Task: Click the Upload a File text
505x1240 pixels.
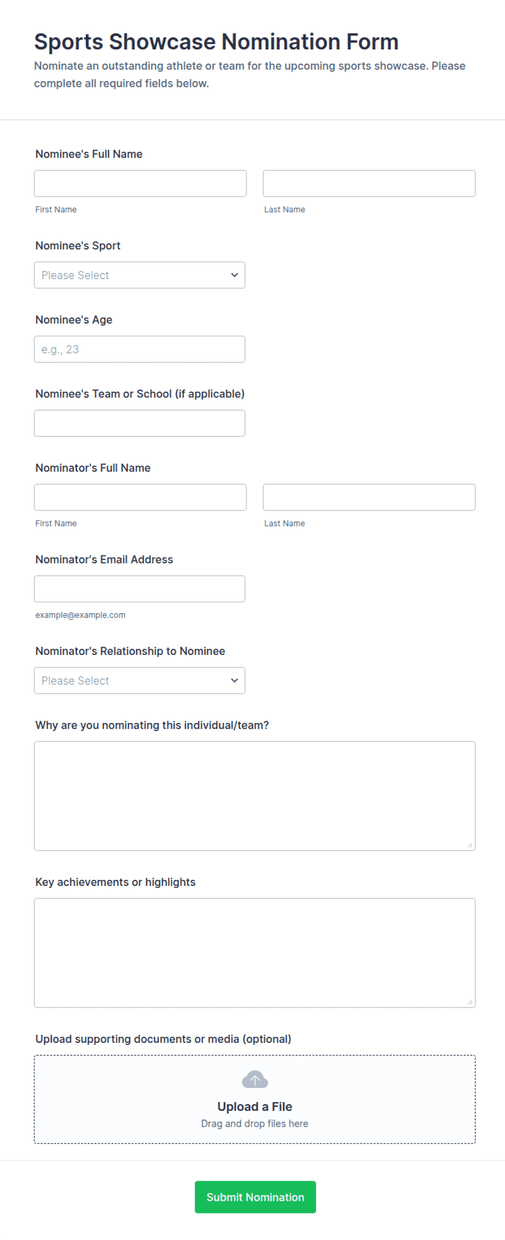Action: (x=255, y=1106)
